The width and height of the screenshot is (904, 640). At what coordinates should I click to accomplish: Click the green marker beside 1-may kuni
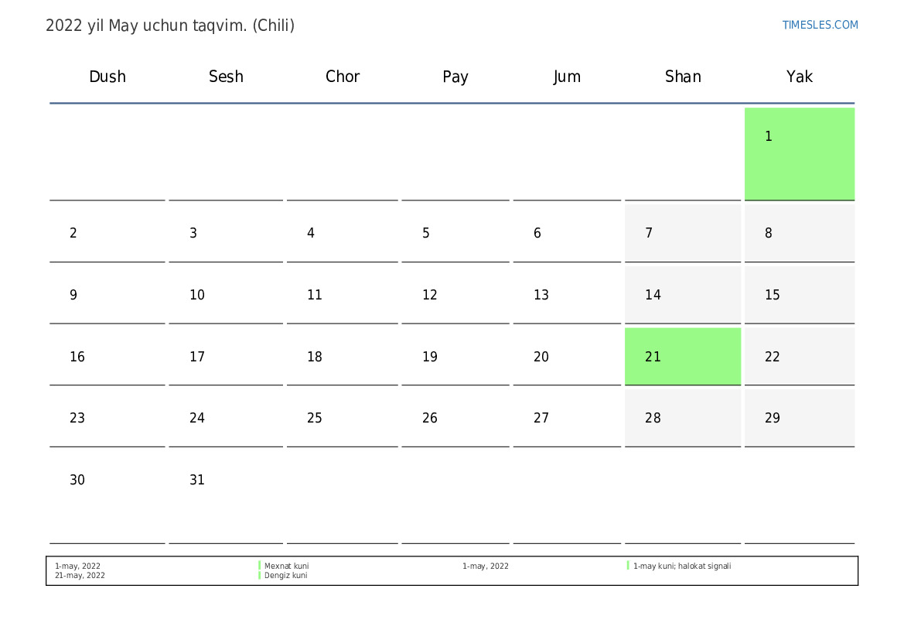click(x=628, y=566)
